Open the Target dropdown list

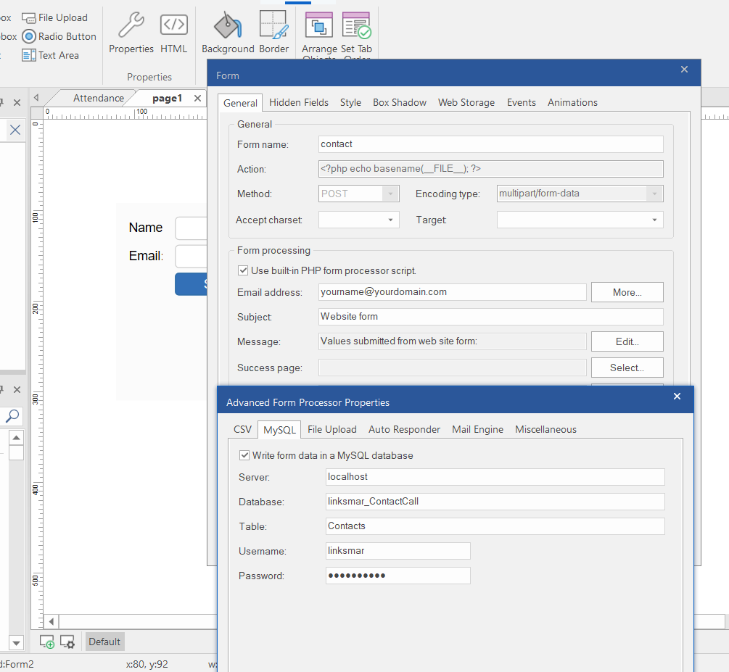tap(654, 220)
